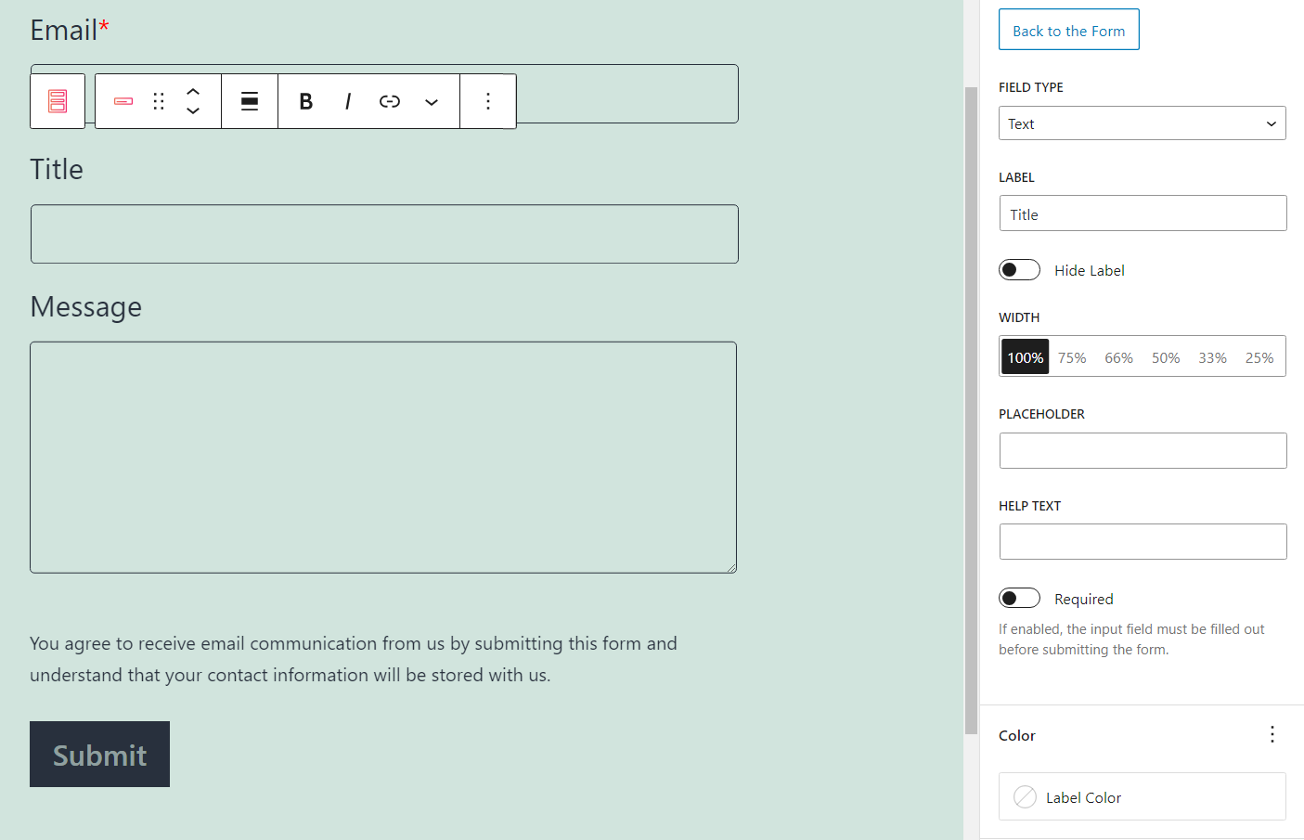
Task: Enable the Required toggle
Action: (1019, 598)
